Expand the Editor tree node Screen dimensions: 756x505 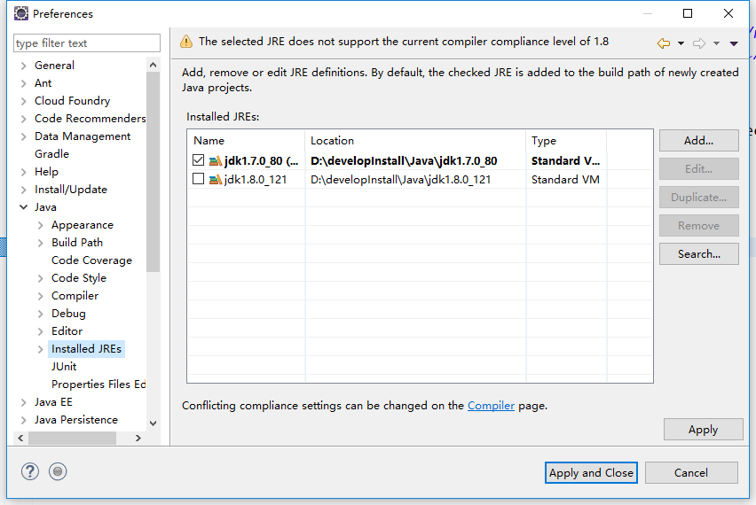tap(41, 331)
